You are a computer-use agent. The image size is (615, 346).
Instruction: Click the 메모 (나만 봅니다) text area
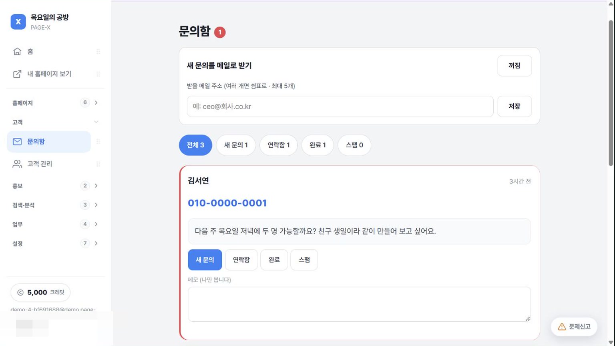tap(359, 304)
